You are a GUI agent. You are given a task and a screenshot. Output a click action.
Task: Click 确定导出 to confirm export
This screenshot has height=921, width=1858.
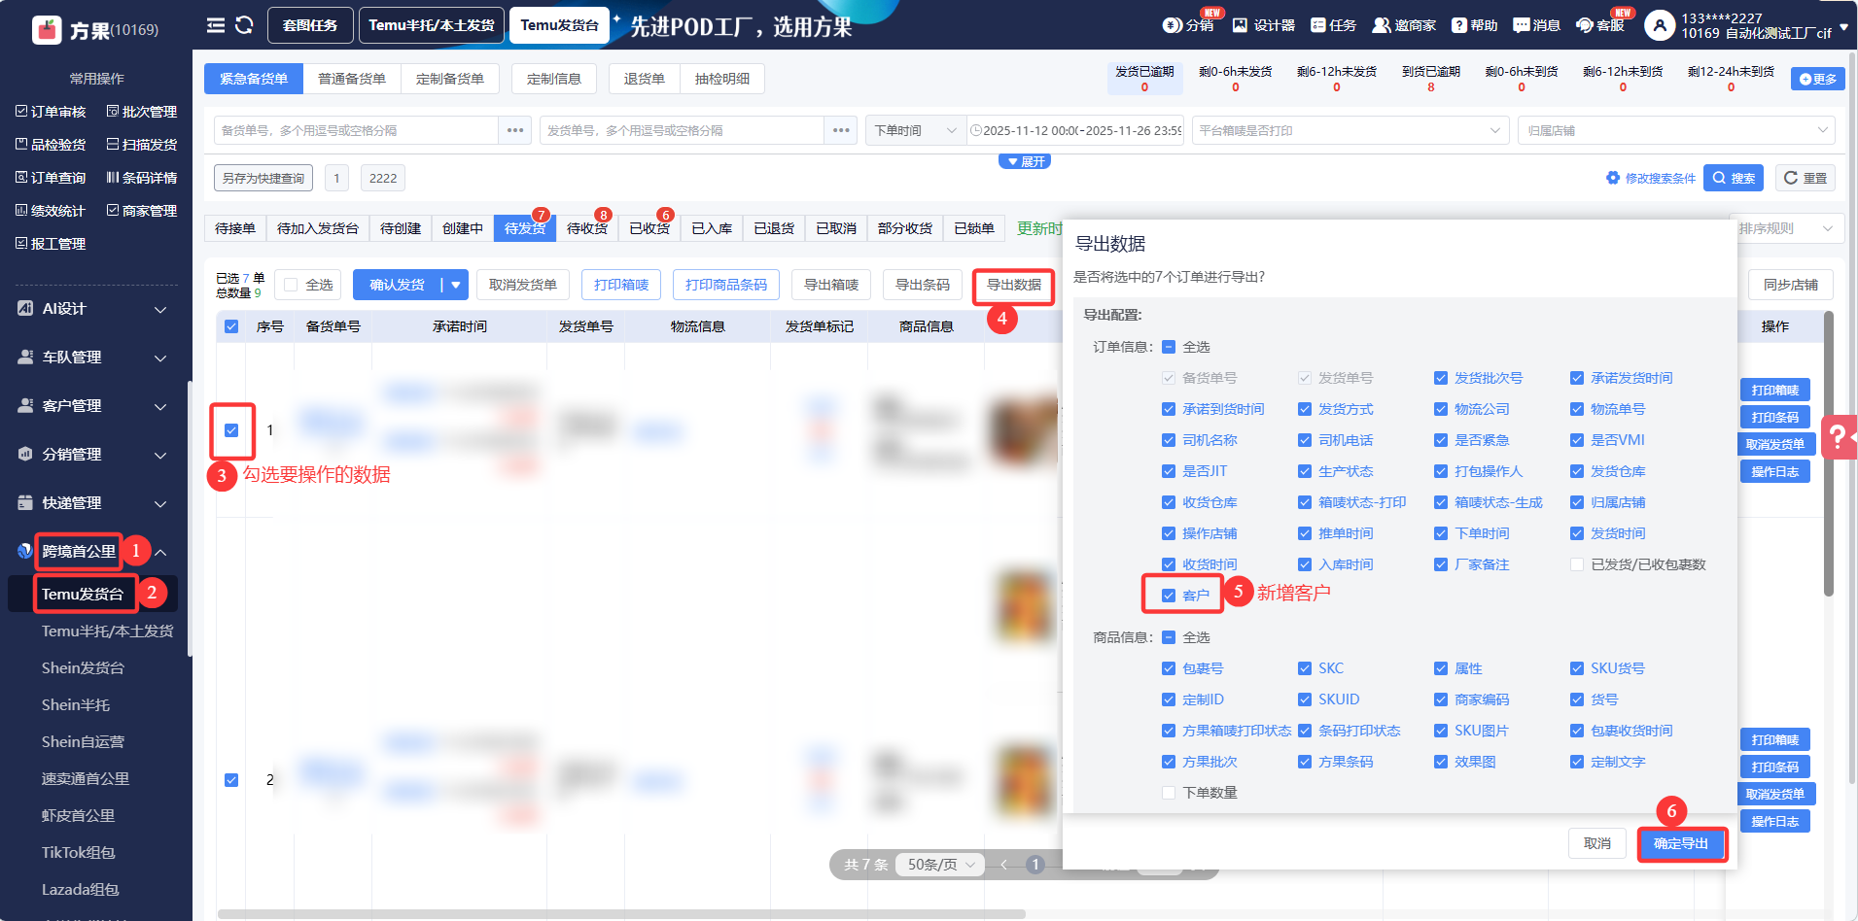pyautogui.click(x=1681, y=843)
